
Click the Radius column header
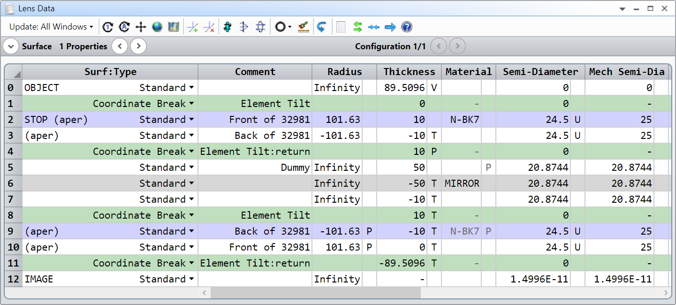coord(345,72)
